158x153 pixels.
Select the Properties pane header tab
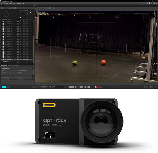(x=4, y=66)
